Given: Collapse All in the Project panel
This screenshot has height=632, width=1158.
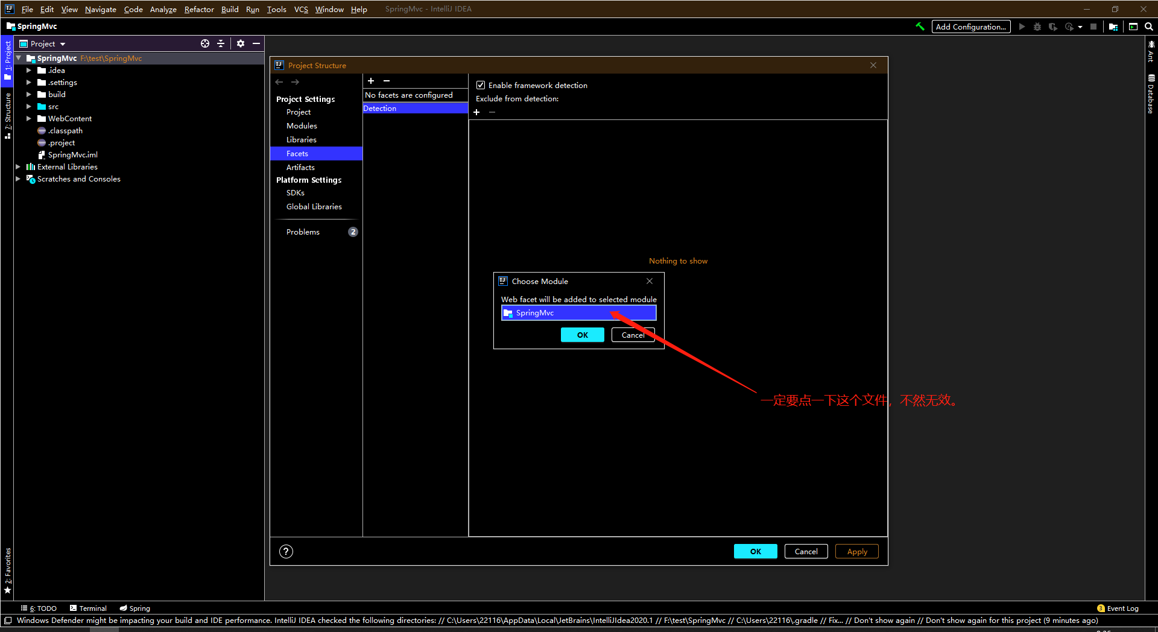Looking at the screenshot, I should [x=221, y=43].
